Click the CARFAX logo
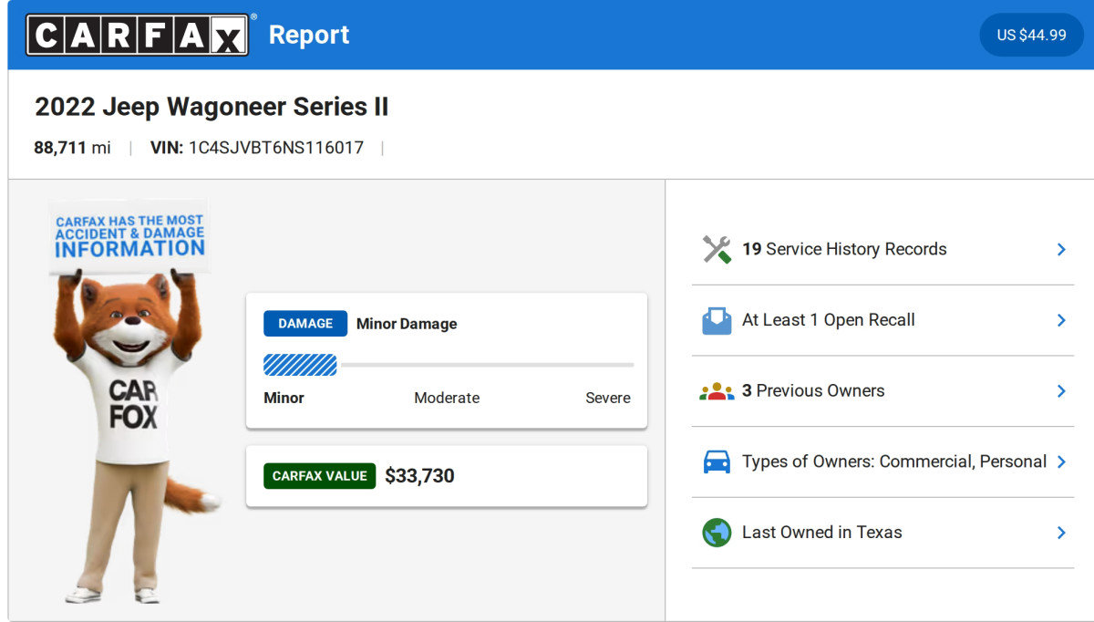The width and height of the screenshot is (1094, 622). [x=138, y=35]
